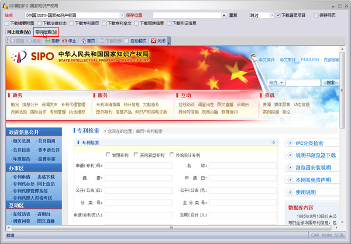The width and height of the screenshot is (351, 244).
Task: Check the 实用新型专利 checkbox
Action: click(x=136, y=155)
